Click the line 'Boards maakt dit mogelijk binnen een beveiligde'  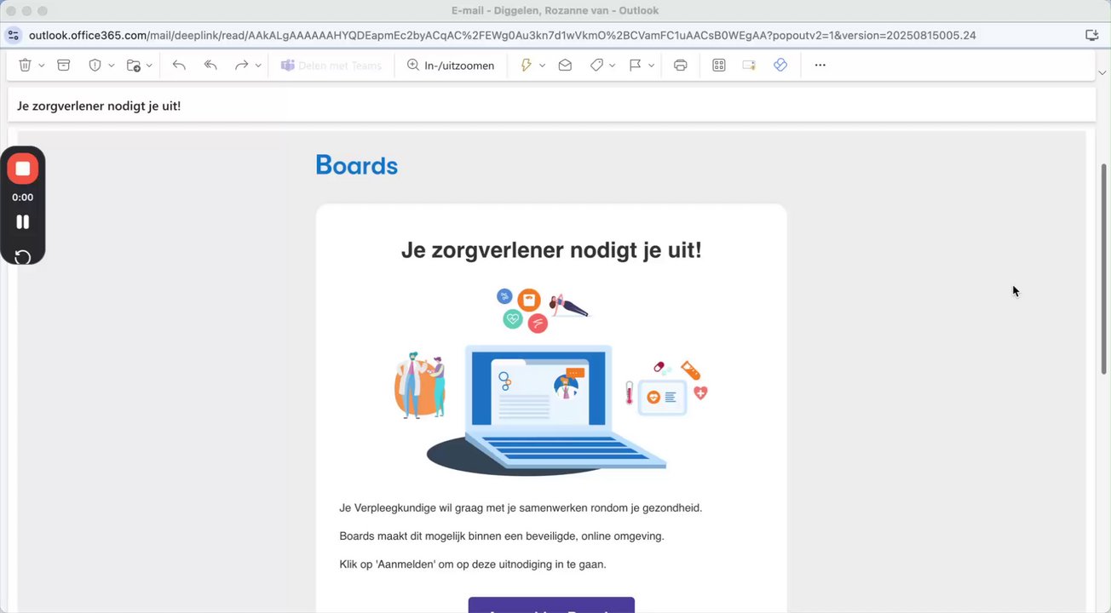[502, 536]
